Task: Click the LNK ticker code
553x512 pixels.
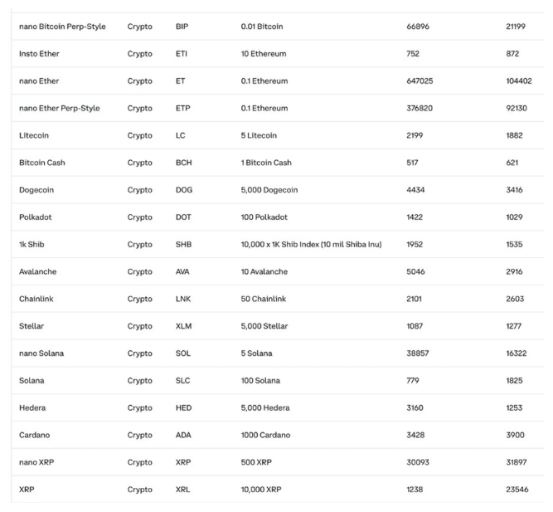Action: (x=183, y=299)
